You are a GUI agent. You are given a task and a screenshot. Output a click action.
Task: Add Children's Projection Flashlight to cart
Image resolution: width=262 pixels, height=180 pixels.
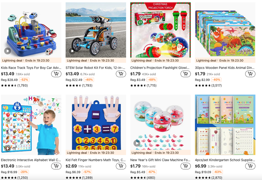tap(186, 74)
